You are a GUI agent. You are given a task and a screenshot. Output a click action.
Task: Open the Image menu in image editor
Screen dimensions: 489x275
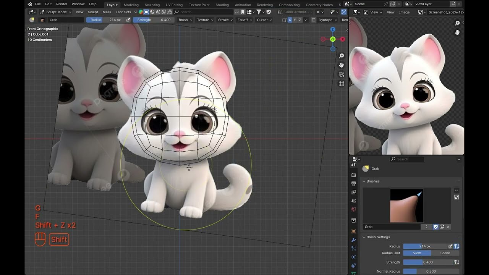404,12
